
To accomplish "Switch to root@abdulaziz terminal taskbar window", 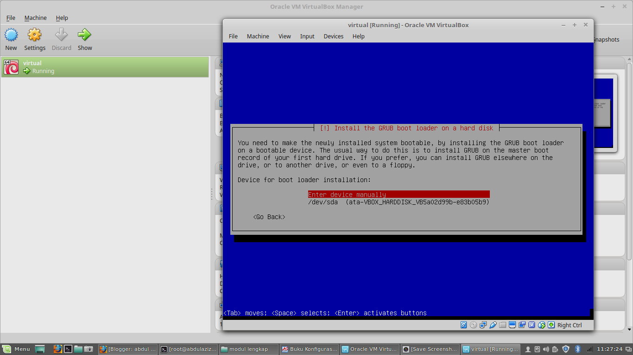I will 188,349.
